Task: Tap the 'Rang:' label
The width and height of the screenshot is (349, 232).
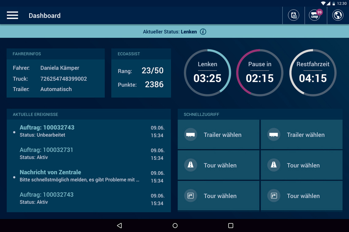Action: tap(125, 71)
